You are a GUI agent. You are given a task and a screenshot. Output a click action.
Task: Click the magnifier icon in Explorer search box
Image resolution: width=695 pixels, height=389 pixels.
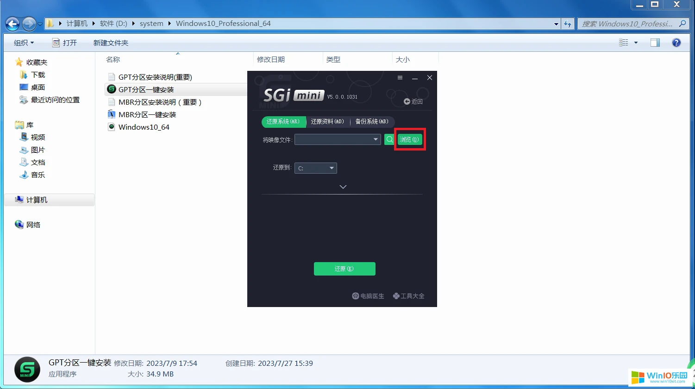tap(683, 24)
